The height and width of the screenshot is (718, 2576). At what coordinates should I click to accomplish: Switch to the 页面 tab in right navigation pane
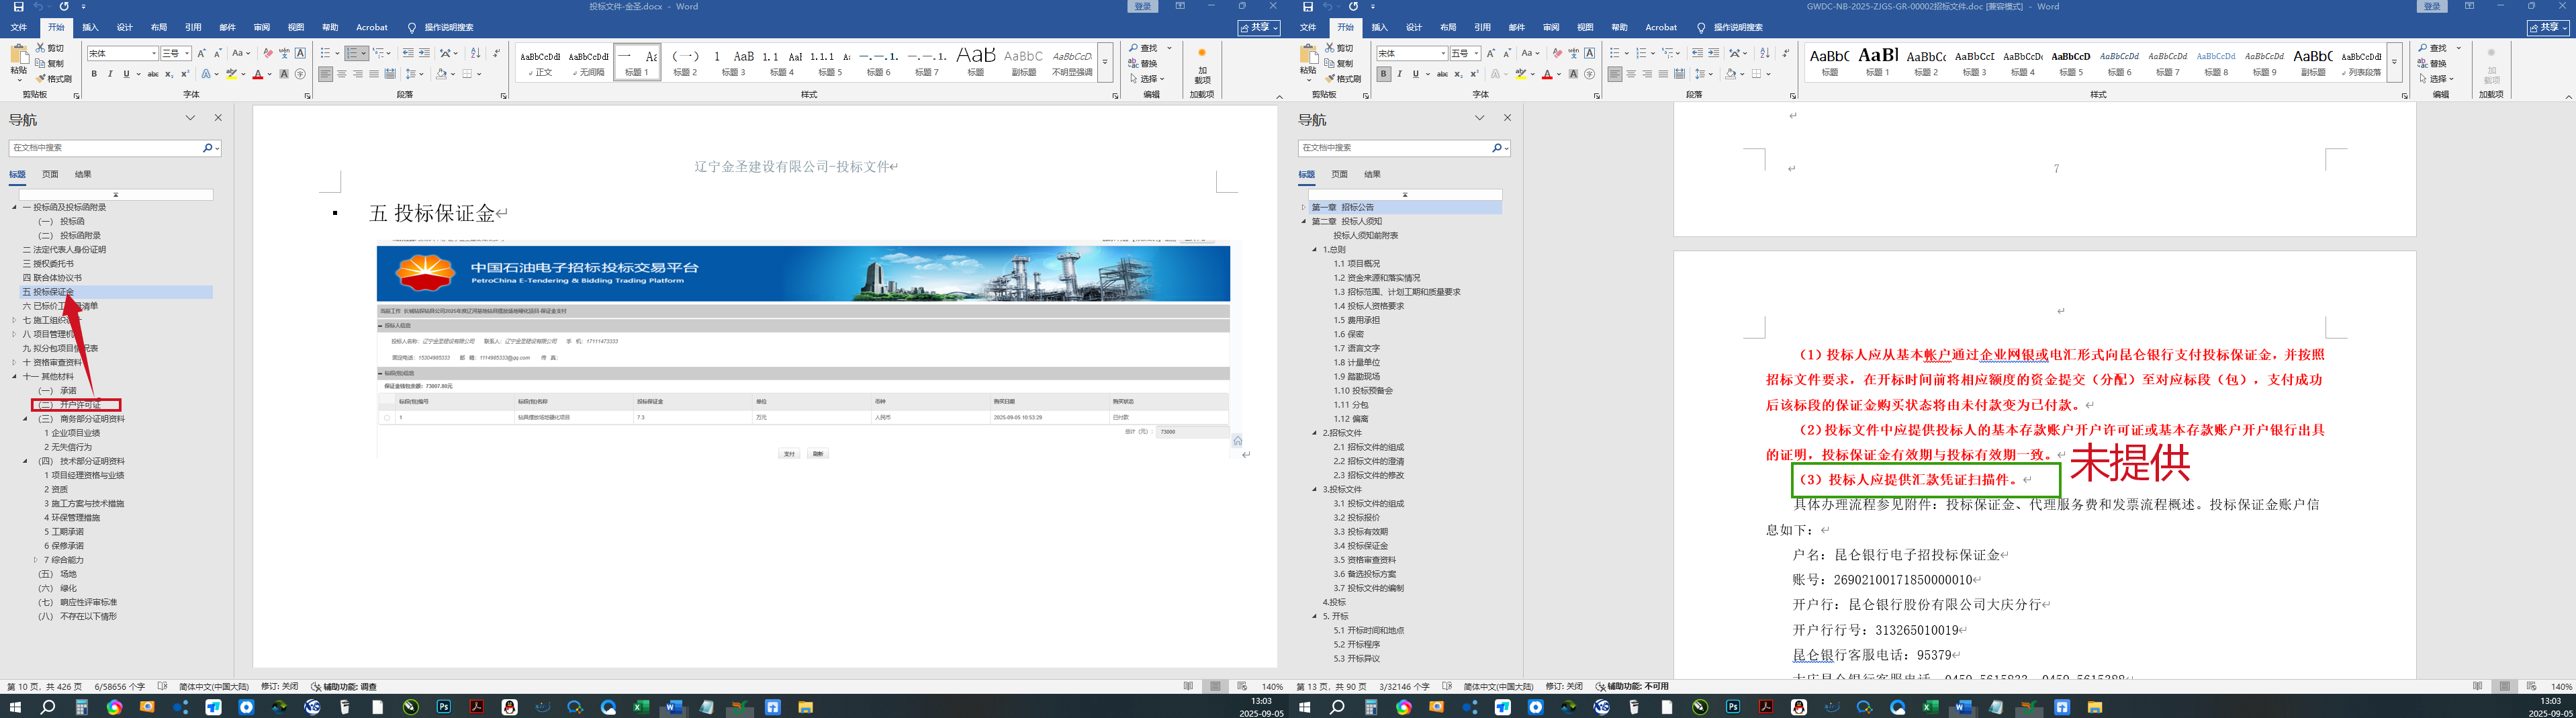tap(1339, 174)
